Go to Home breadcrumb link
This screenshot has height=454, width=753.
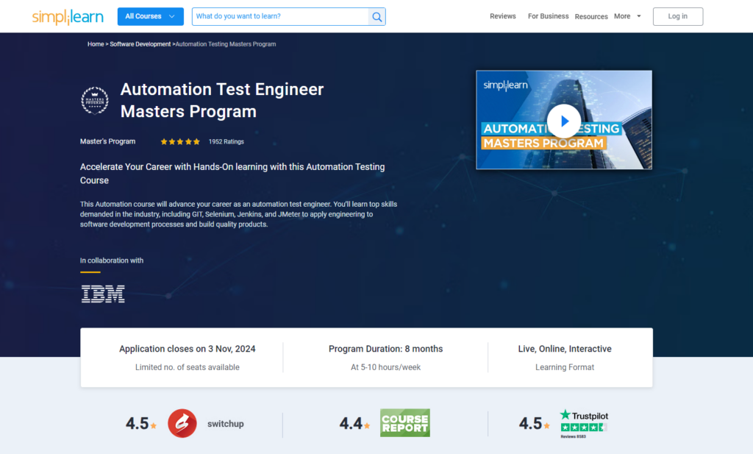[96, 44]
